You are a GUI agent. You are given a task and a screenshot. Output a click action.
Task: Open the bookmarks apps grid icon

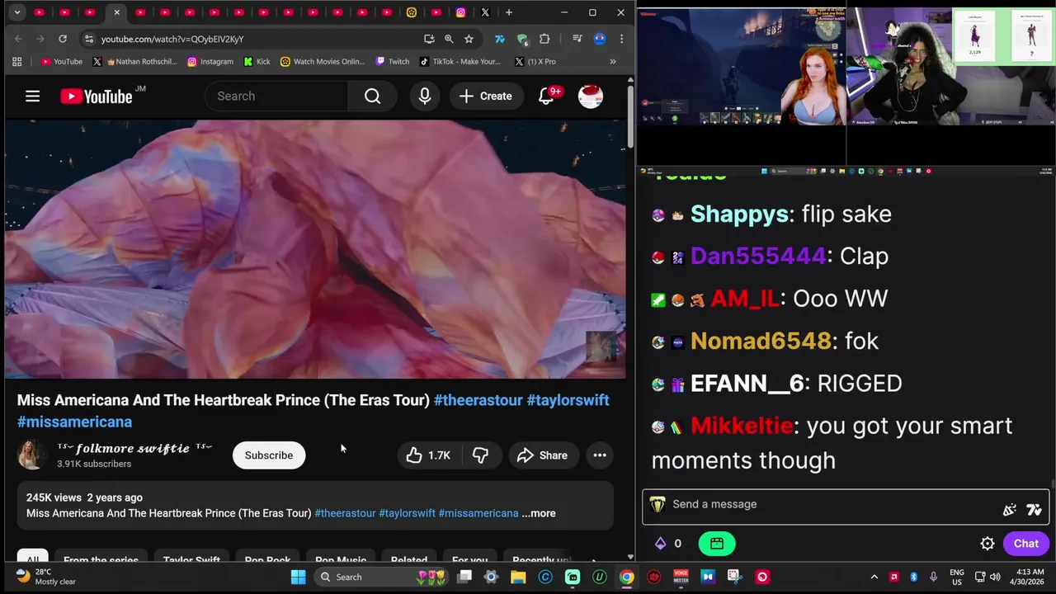[16, 62]
